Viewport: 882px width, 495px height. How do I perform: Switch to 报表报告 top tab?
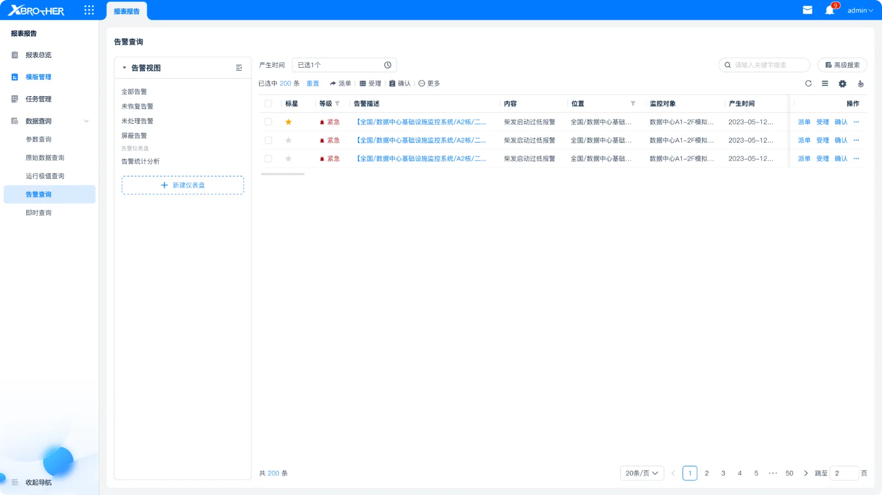127,11
